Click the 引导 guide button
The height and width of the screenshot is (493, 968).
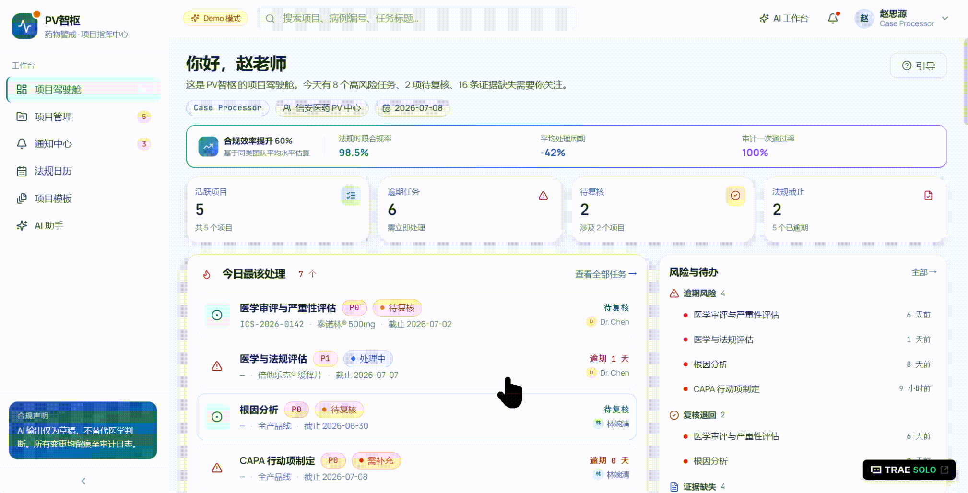pos(918,66)
